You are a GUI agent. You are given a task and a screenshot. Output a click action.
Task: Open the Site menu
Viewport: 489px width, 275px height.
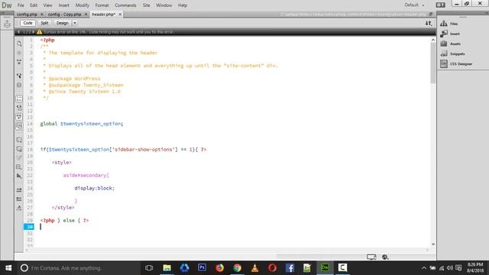(146, 5)
